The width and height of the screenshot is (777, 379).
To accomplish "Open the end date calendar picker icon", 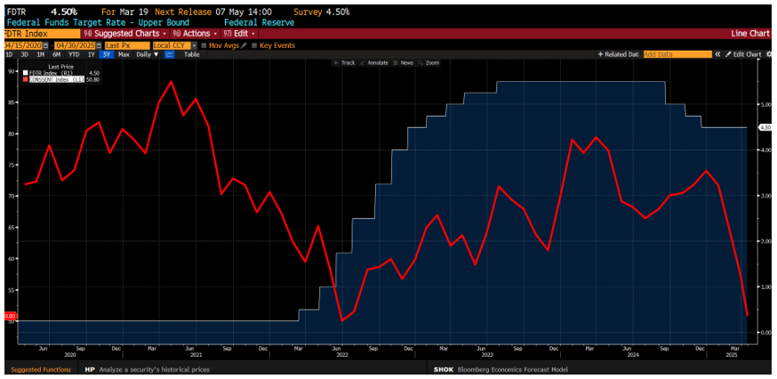I will pos(99,45).
